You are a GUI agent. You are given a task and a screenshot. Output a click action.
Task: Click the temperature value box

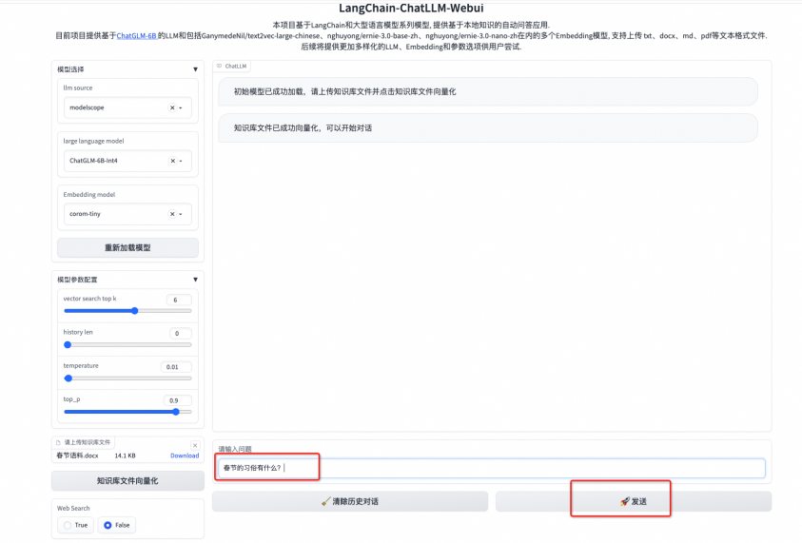(176, 367)
